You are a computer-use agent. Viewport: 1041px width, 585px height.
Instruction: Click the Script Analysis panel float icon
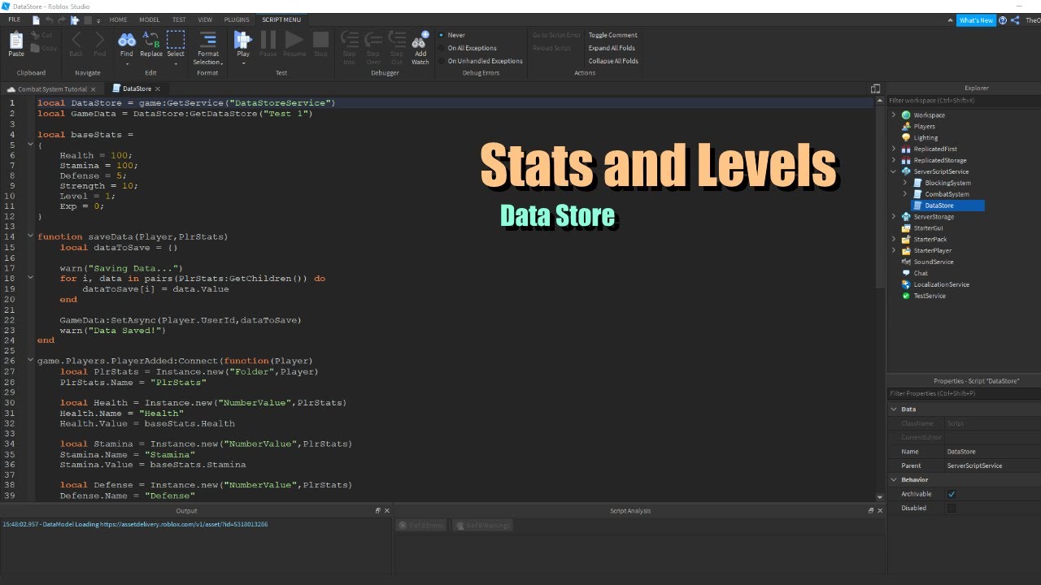[x=871, y=511]
